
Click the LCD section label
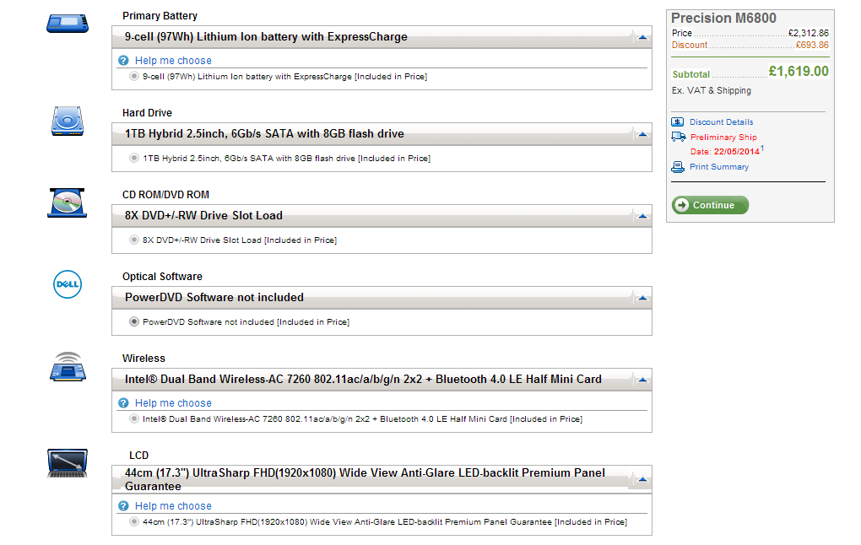click(x=139, y=456)
